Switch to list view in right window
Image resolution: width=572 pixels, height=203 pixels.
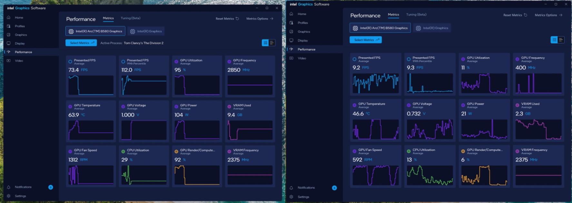click(561, 40)
